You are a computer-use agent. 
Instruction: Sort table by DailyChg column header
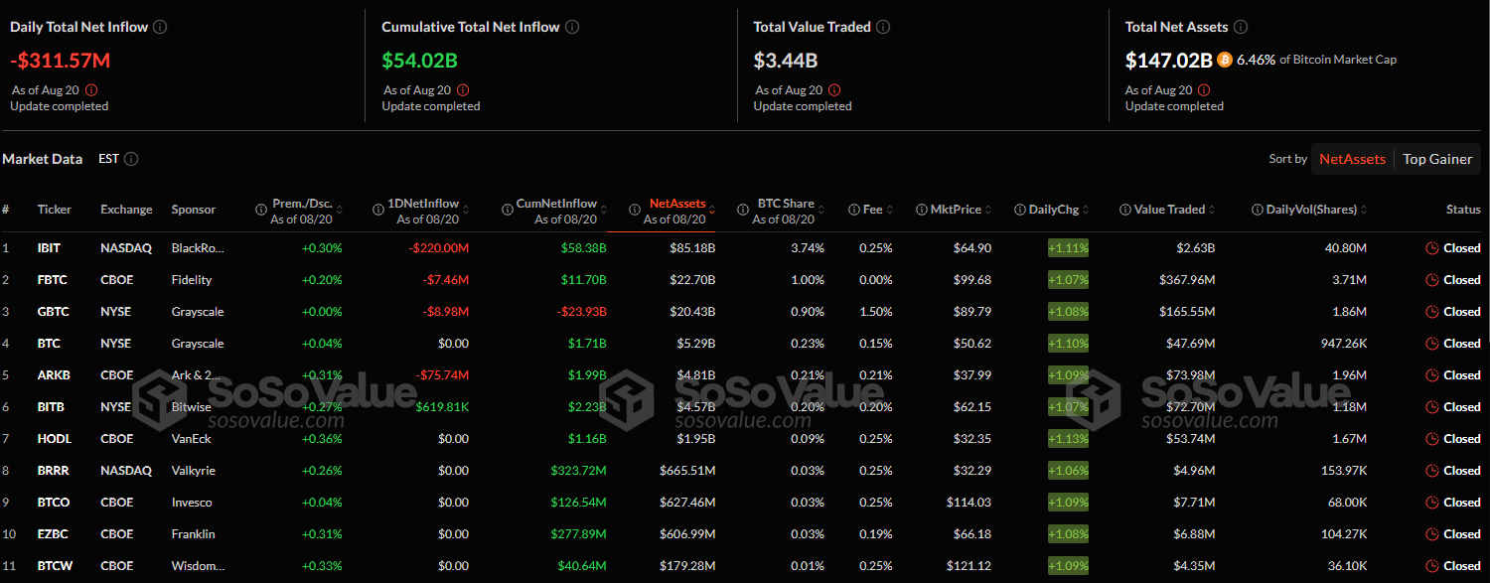tap(1057, 210)
